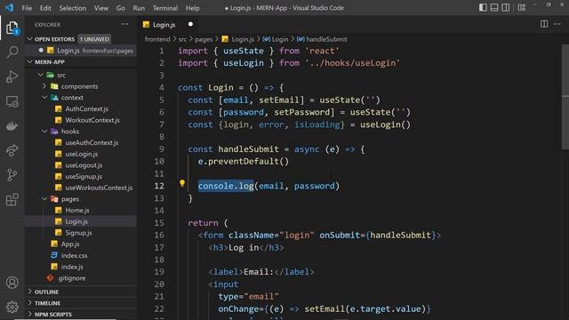This screenshot has height=320, width=569.
Task: Toggle the Primary Side Bar
Action: click(483, 7)
